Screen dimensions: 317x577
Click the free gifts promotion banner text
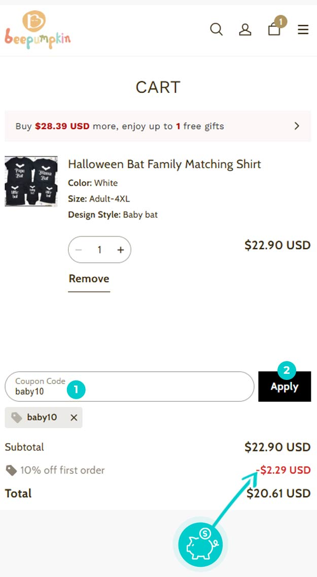click(x=120, y=126)
